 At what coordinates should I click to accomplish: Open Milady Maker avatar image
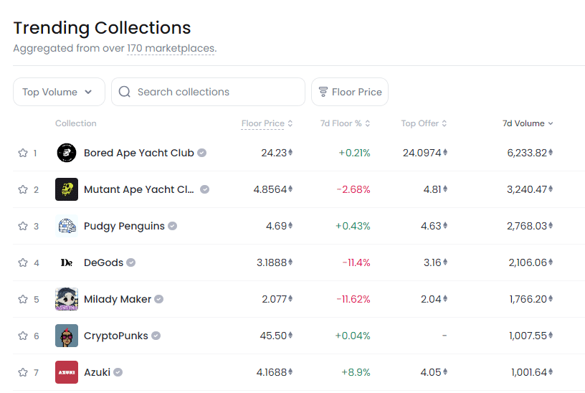67,299
